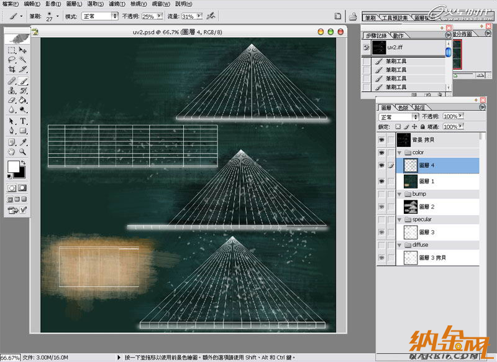Select the Paint Bucket tool
This screenshot has width=497, height=362.
(23, 100)
